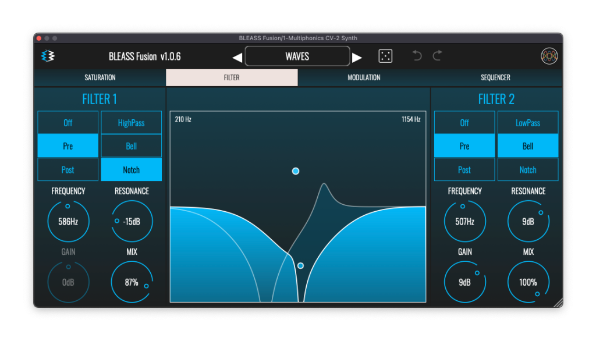Turn Filter 1 Off
This screenshot has width=596, height=341.
[68, 123]
